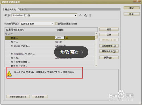Open the 快捷键用于 应用程序菜单 dropdown
Viewport: 142px width, 105px height.
[x=37, y=24]
